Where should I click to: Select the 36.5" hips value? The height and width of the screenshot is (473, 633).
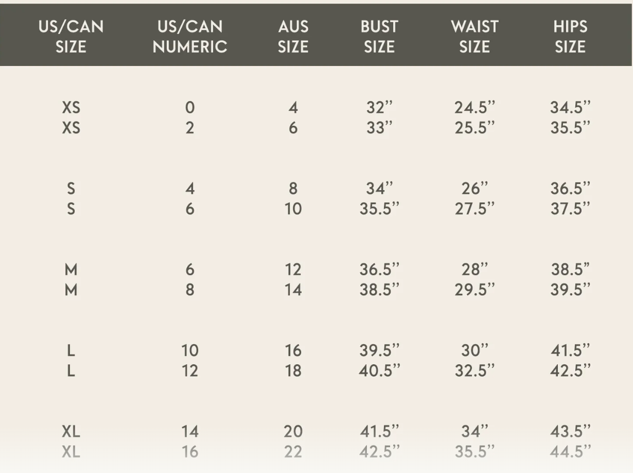tap(570, 189)
